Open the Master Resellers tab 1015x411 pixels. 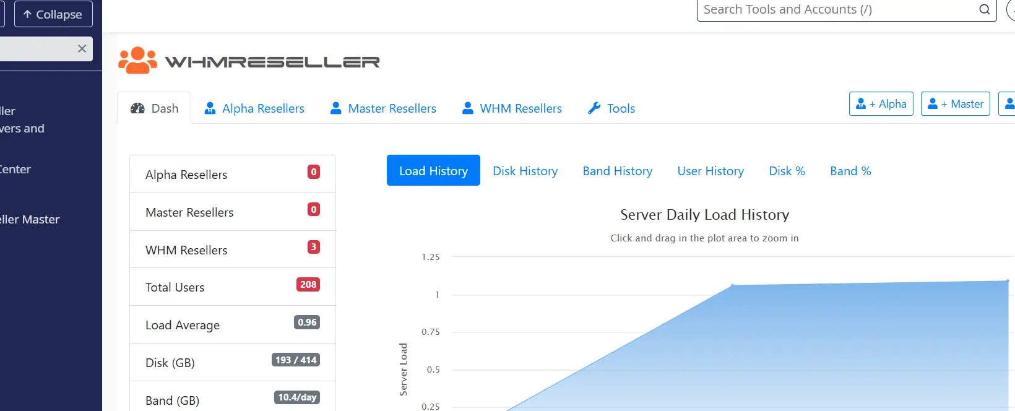point(383,108)
